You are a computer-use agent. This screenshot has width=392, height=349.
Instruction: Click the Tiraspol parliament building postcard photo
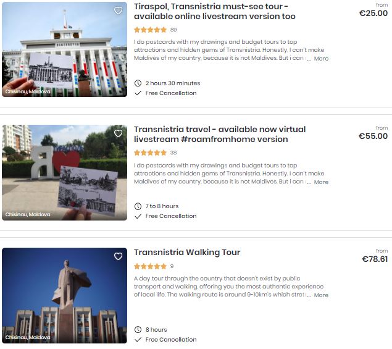click(x=64, y=49)
